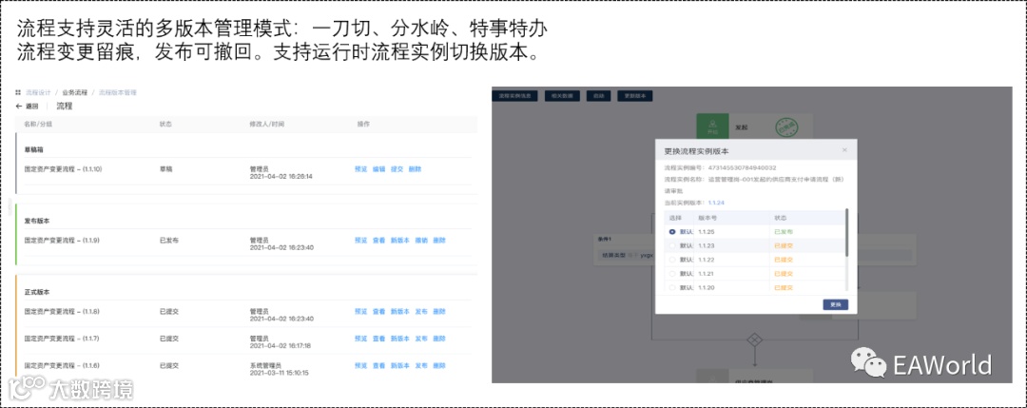Click timestamp 2021-04-02 16:17:18
1027x408 pixels.
pos(281,346)
